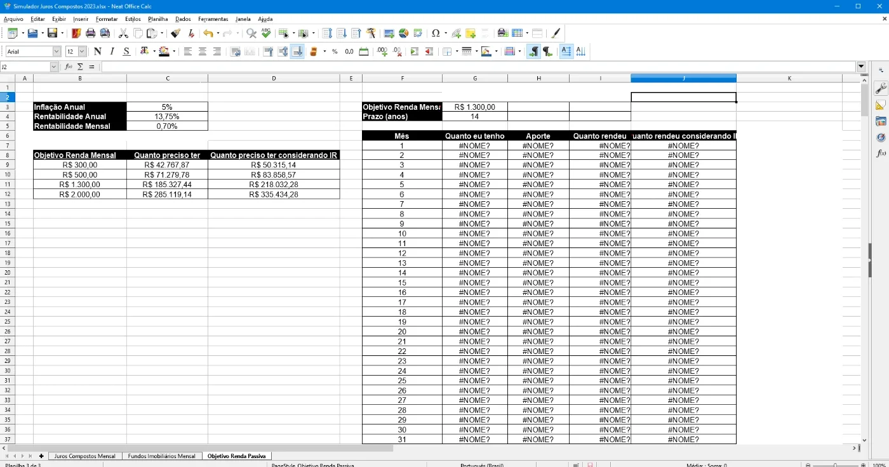Screen dimensions: 889x467
Task: Expand the Name Box dropdown arrow
Action: pyautogui.click(x=53, y=67)
